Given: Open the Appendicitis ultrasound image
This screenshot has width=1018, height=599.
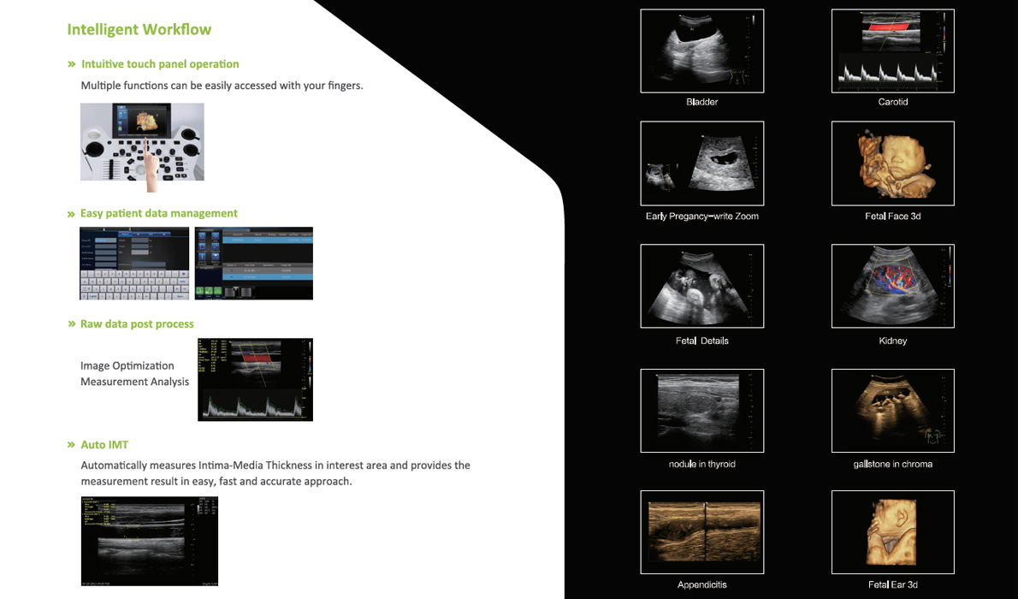Looking at the screenshot, I should (x=701, y=532).
